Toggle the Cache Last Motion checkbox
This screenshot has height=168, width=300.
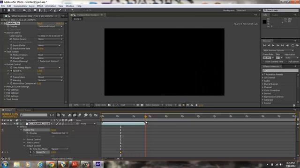(38, 61)
